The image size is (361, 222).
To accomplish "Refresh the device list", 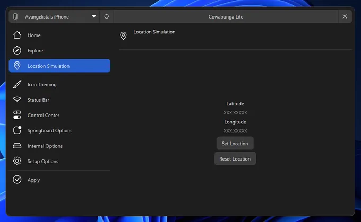I will coord(107,16).
